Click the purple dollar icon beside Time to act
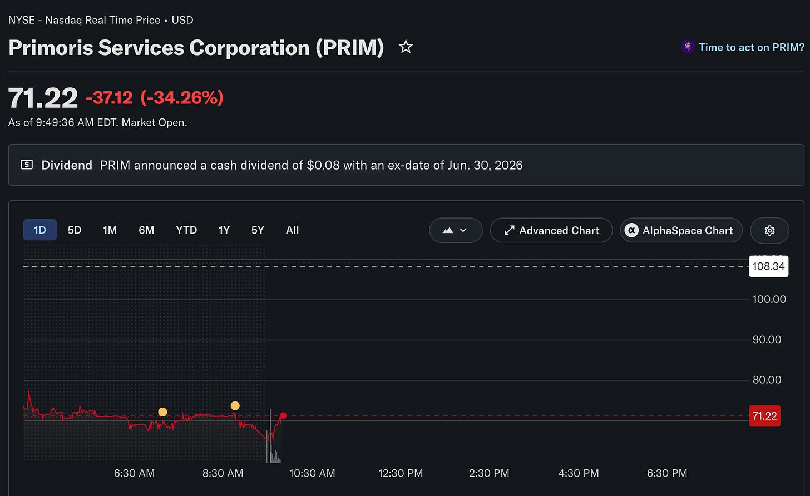 tap(688, 47)
